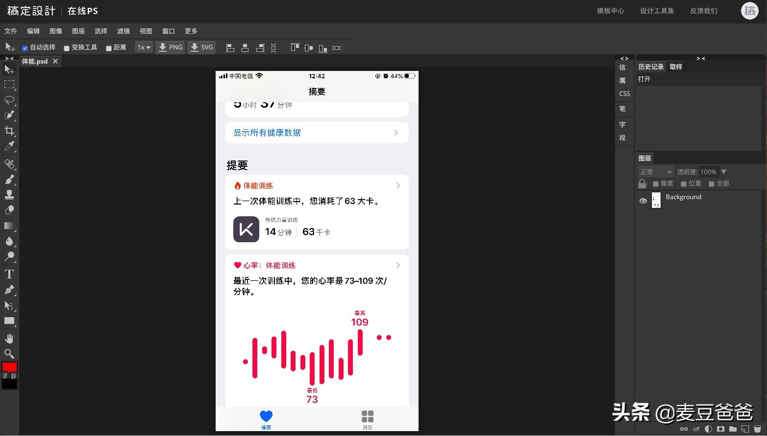Click the align left edges icon
The width and height of the screenshot is (767, 436).
click(x=230, y=47)
